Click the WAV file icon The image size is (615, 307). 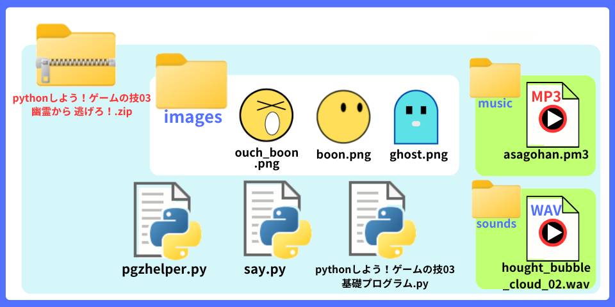click(552, 226)
